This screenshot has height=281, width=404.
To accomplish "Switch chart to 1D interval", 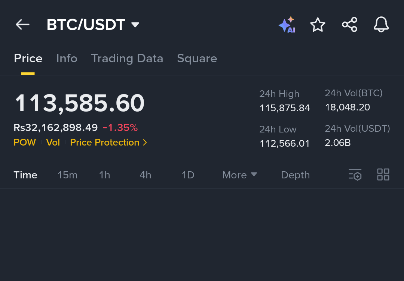I will coord(188,175).
